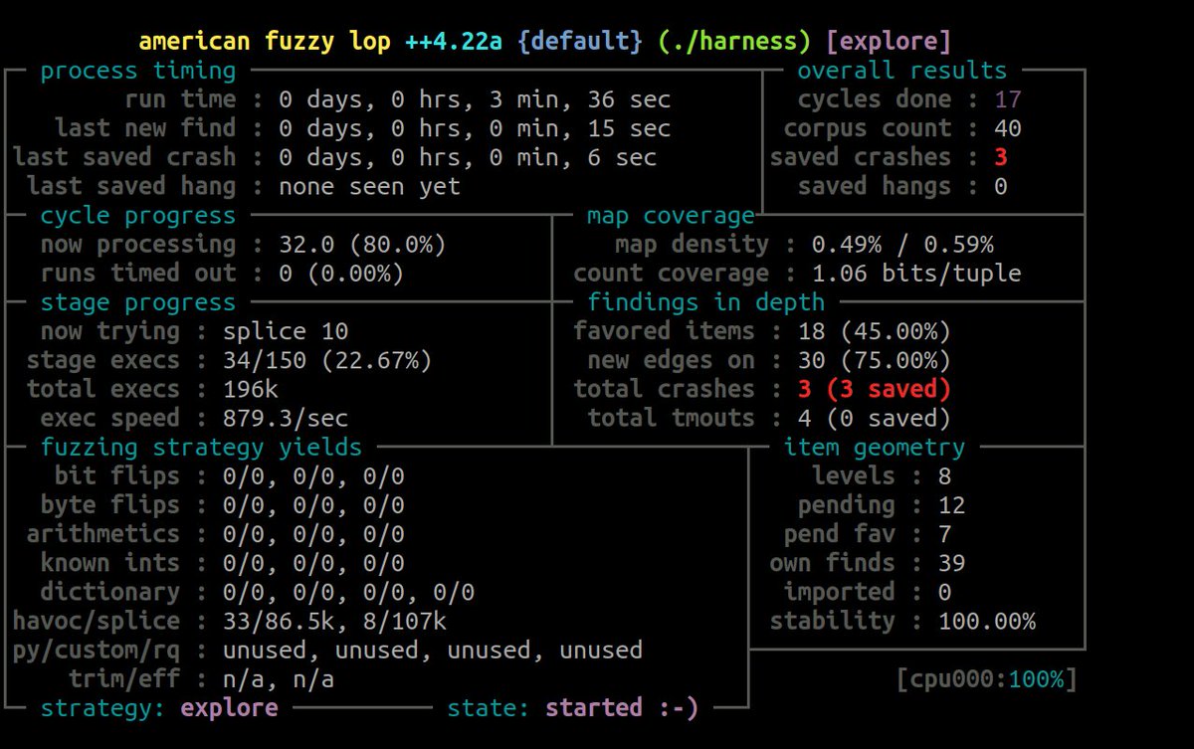Click the stability value '100.00%'

tap(987, 622)
